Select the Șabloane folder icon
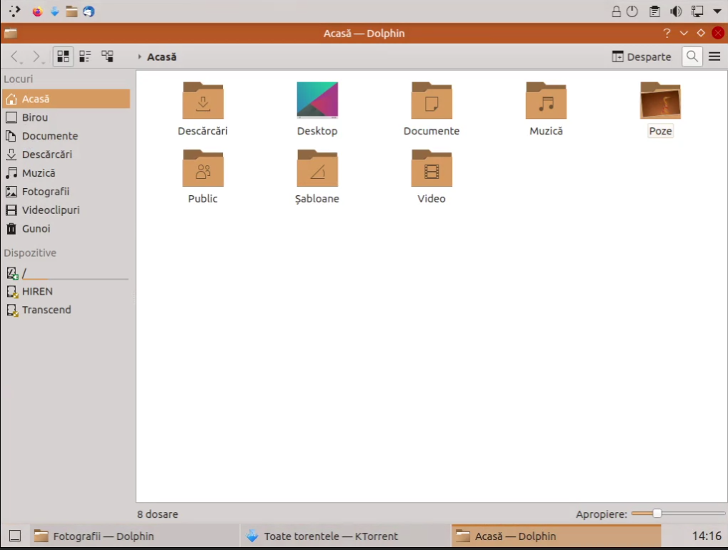Viewport: 728px width, 550px height. [318, 168]
